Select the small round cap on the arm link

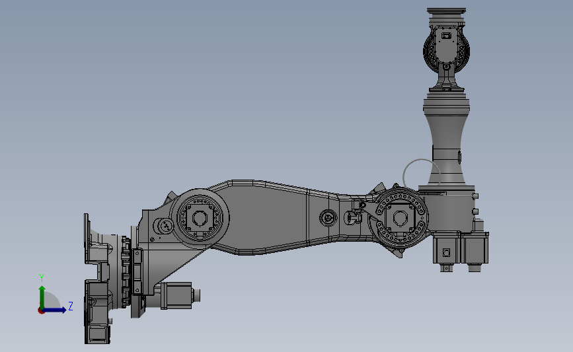[328, 218]
